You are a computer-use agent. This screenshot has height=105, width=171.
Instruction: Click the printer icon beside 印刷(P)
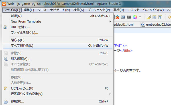6,102
